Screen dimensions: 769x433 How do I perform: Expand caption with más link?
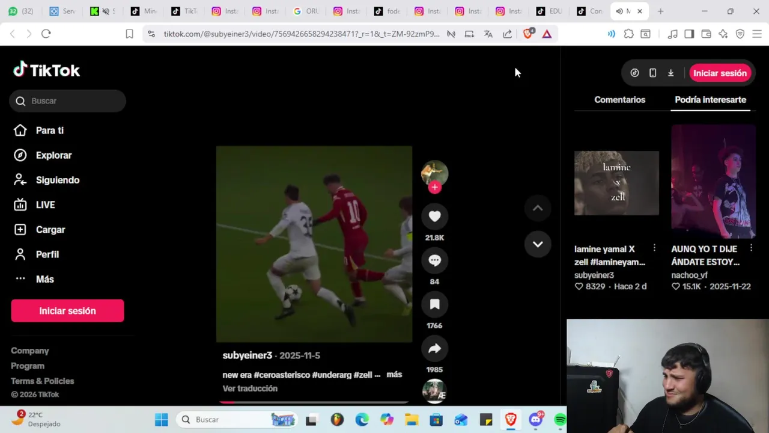click(x=394, y=374)
